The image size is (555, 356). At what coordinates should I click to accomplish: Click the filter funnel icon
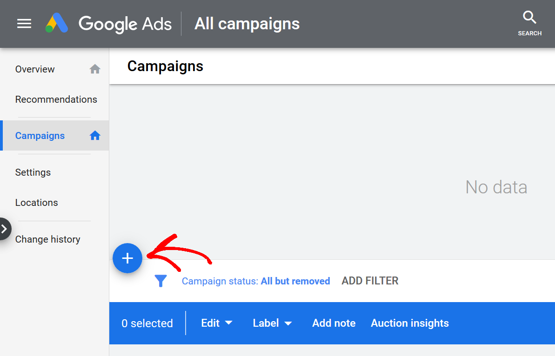pos(160,281)
